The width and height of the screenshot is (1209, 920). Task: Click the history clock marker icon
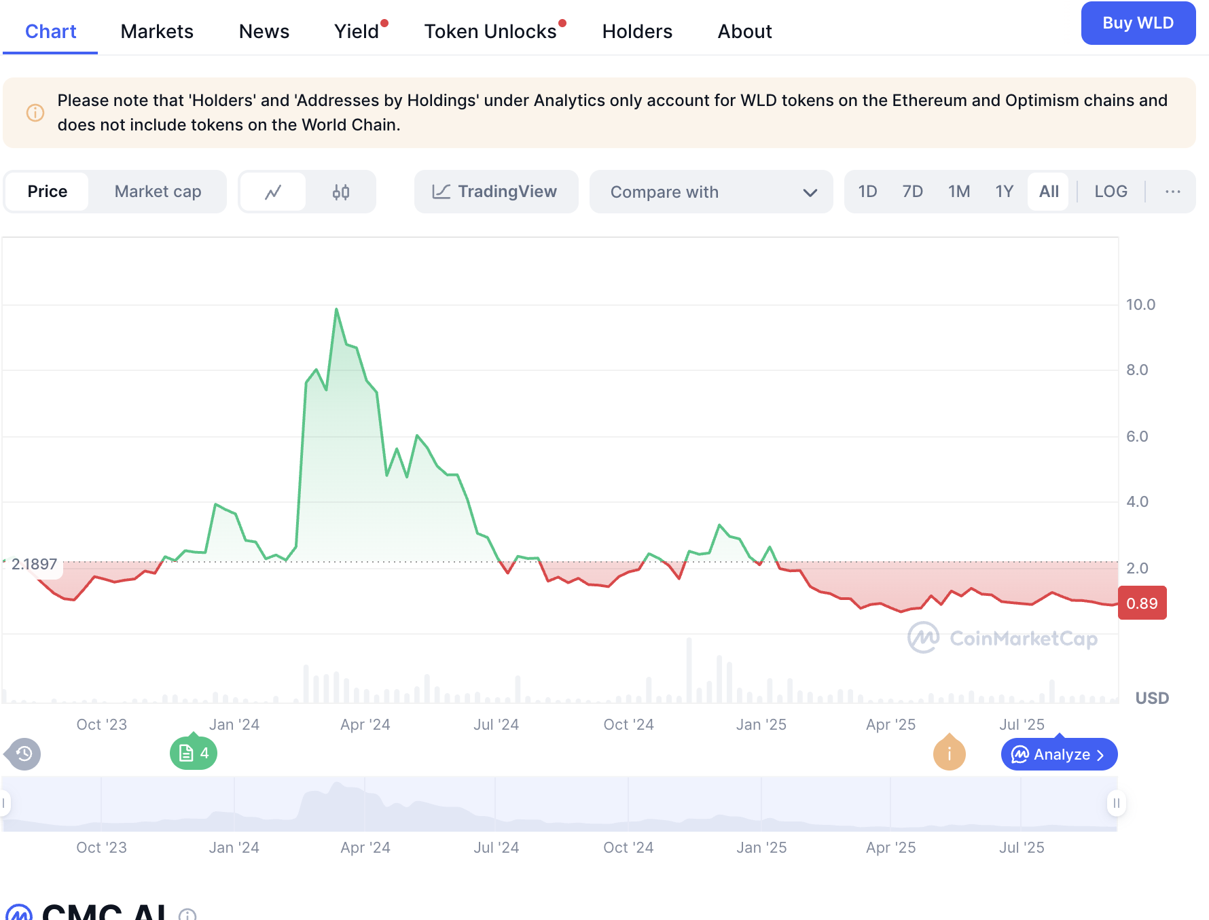coord(23,754)
